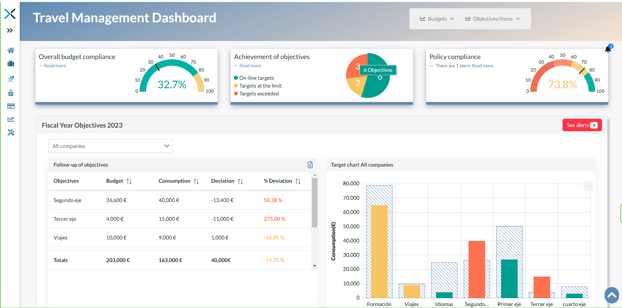This screenshot has height=308, width=622.
Task: Open Read more under Overall budget compliance
Action: tap(55, 66)
